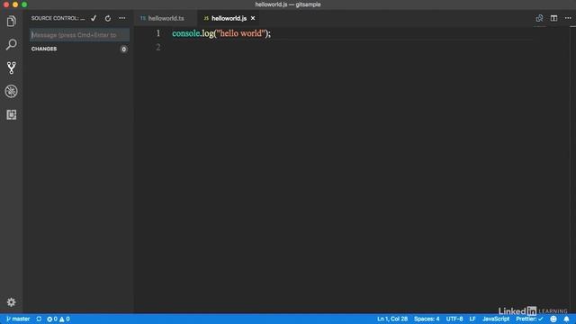Image resolution: width=576 pixels, height=324 pixels.
Task: Open the Source Control view
Action: pos(12,68)
